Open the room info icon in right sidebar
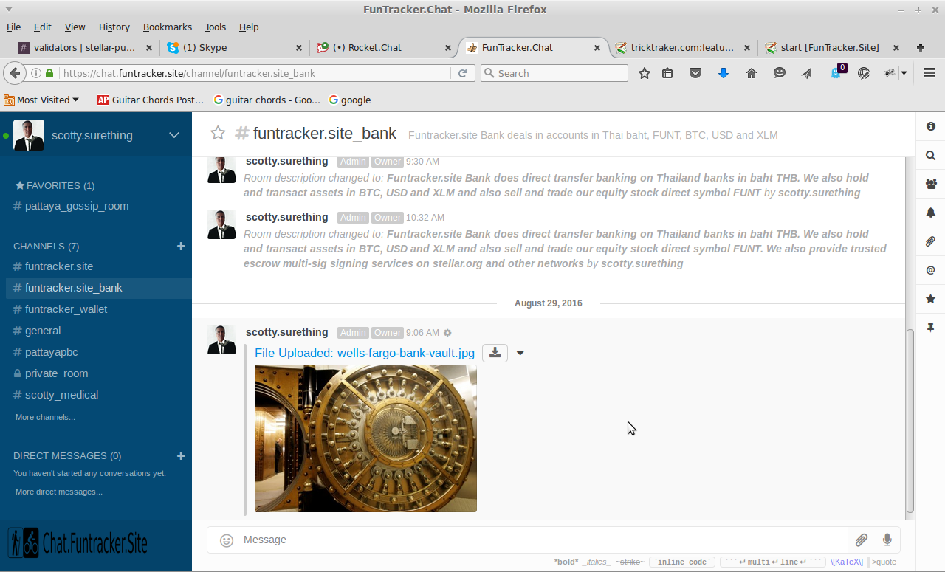945x572 pixels. (x=930, y=126)
